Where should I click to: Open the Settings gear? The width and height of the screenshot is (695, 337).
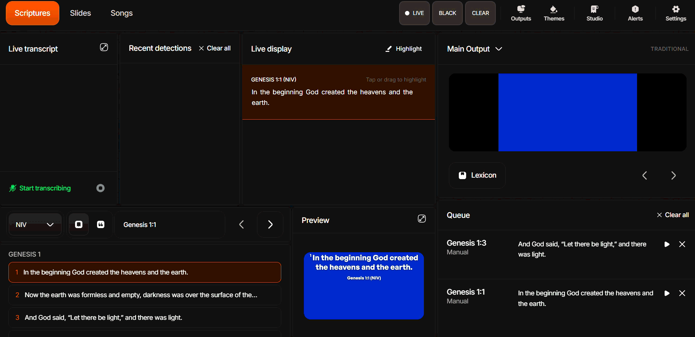(676, 13)
